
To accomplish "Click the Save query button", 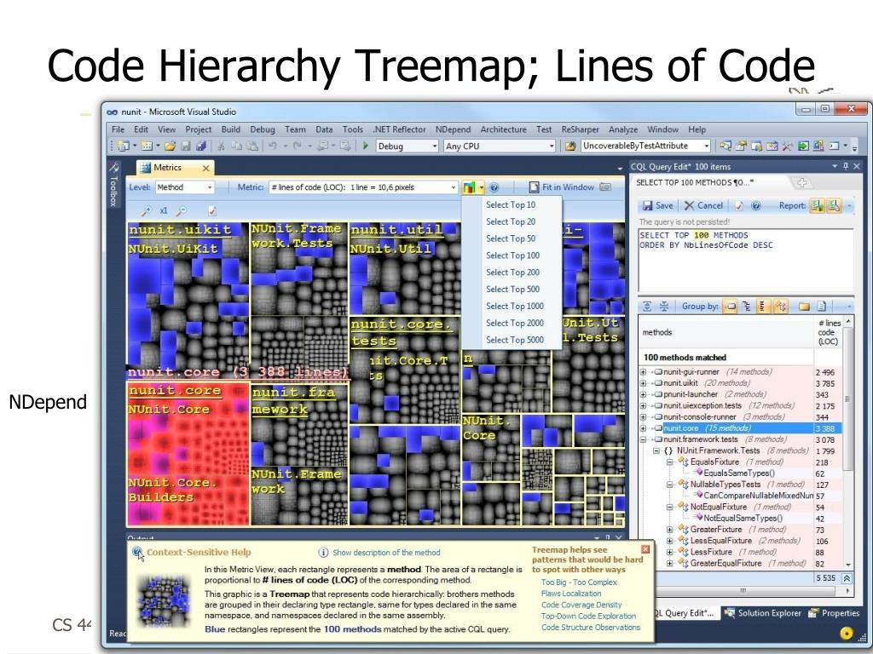I will tap(657, 206).
